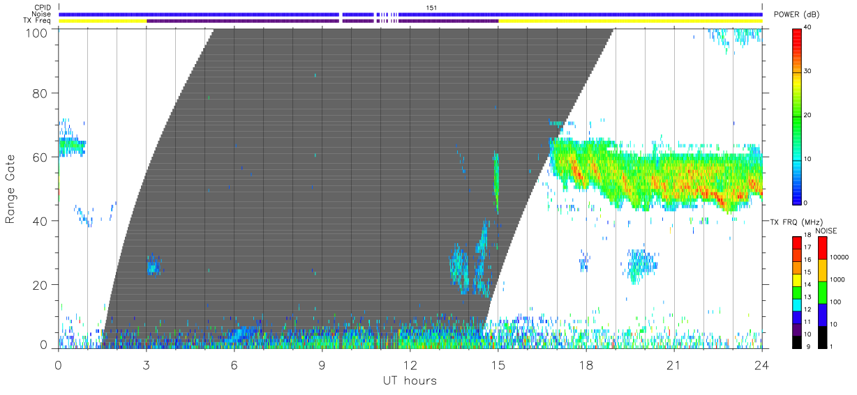Viewport: 857px width, 395px height.
Task: Click '100' label on NOISE scale
Action: 835,302
